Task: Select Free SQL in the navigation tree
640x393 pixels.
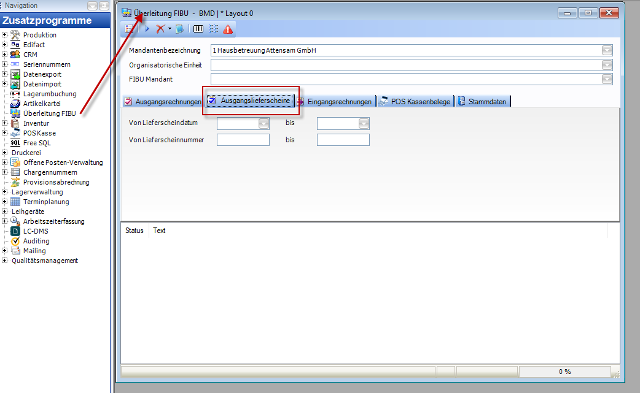Action: [x=37, y=143]
